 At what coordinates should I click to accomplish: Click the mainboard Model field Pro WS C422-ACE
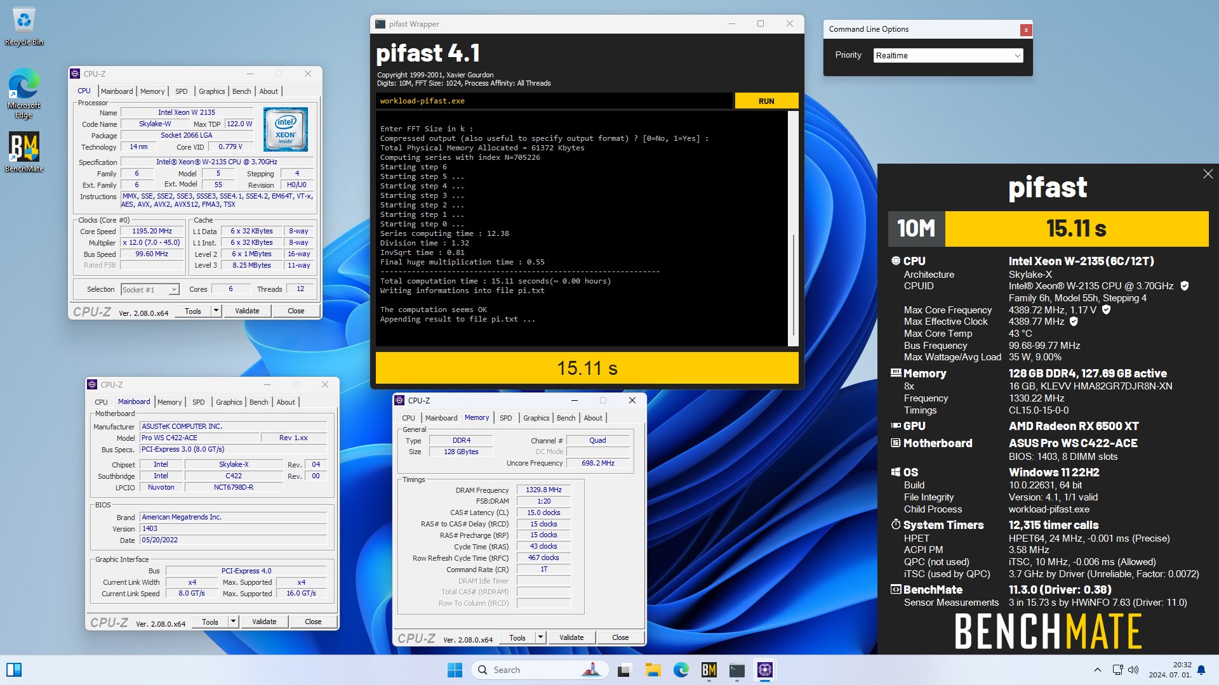point(199,438)
